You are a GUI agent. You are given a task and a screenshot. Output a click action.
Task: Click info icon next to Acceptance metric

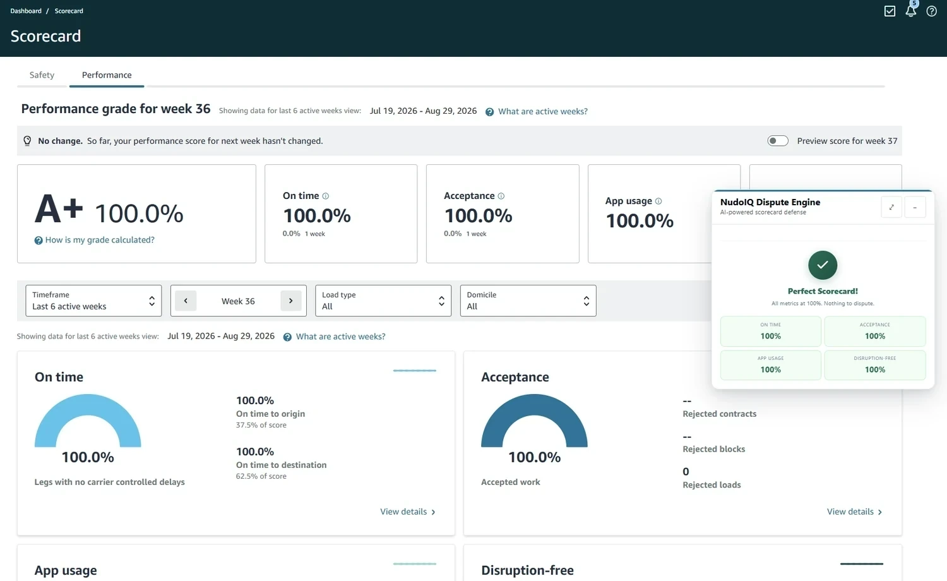501,196
